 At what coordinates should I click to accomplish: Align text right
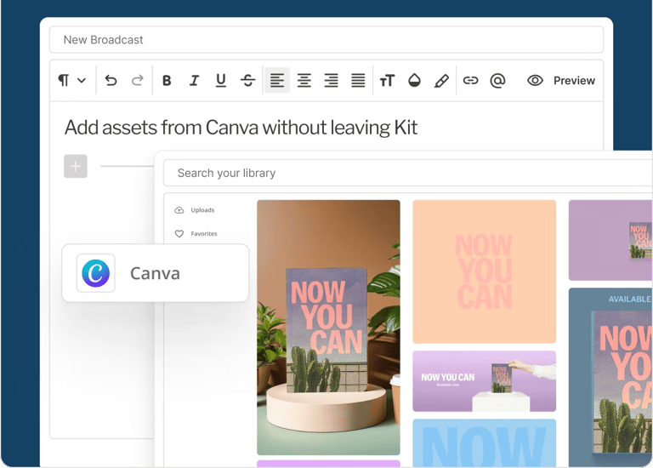[x=331, y=81]
